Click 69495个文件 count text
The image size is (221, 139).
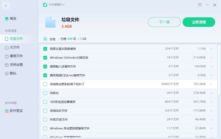pos(170,84)
